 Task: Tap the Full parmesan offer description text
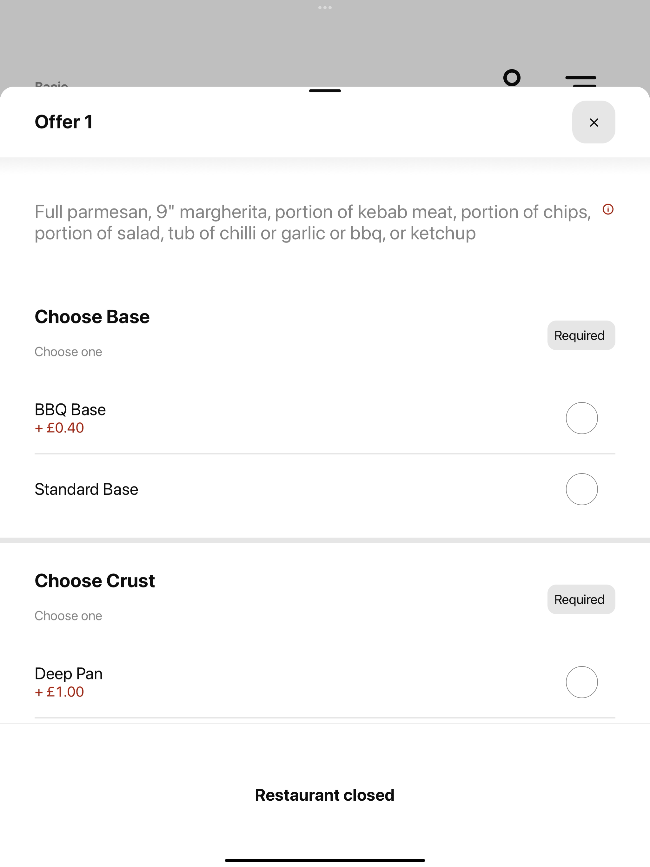click(313, 222)
